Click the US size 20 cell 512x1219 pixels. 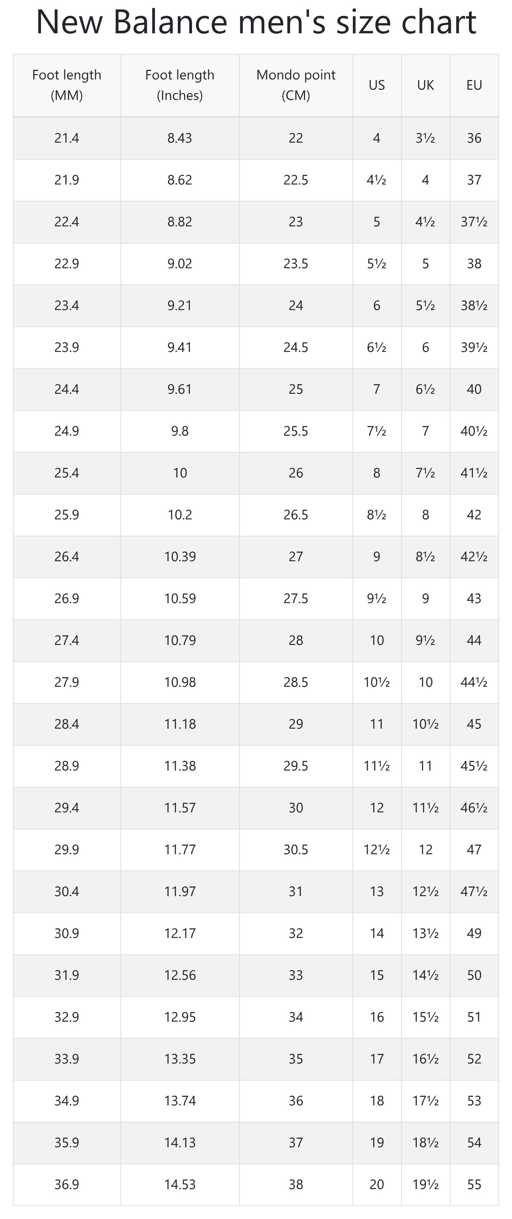(377, 1184)
